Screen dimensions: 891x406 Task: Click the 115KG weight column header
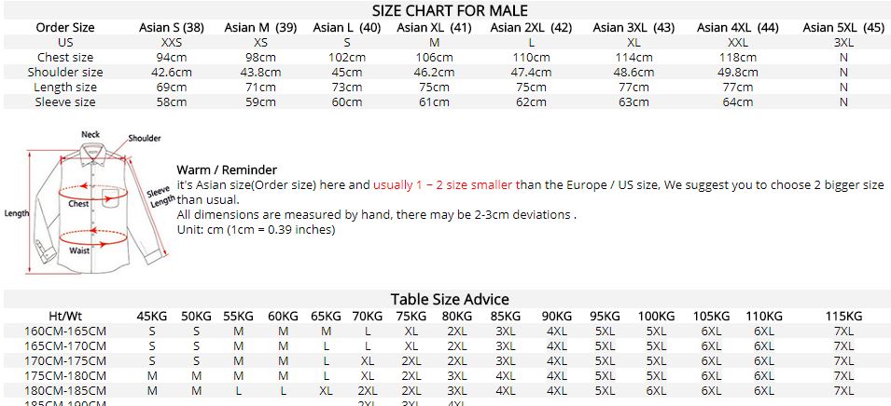pyautogui.click(x=843, y=317)
